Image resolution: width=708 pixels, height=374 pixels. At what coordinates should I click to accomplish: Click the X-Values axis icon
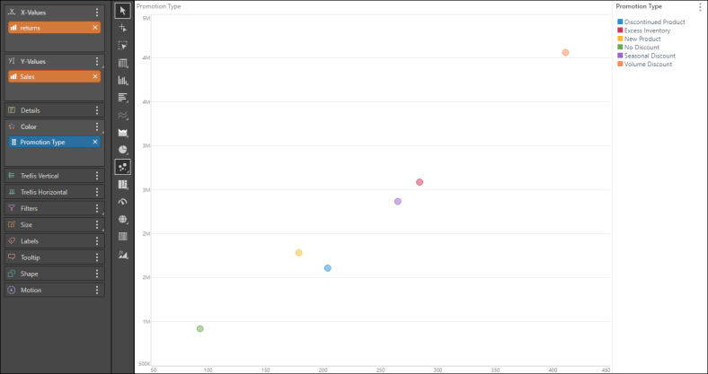click(13, 13)
